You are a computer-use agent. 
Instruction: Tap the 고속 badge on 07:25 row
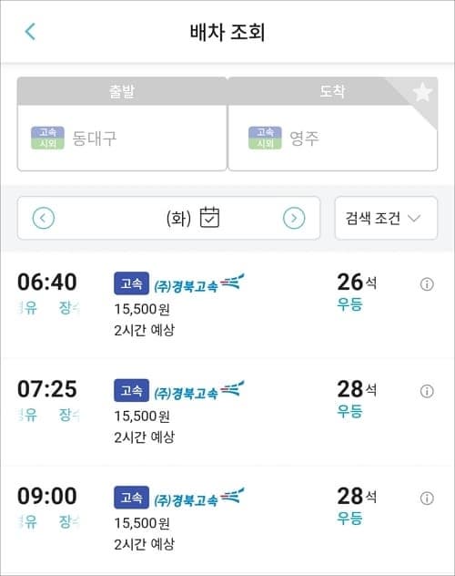pyautogui.click(x=131, y=390)
